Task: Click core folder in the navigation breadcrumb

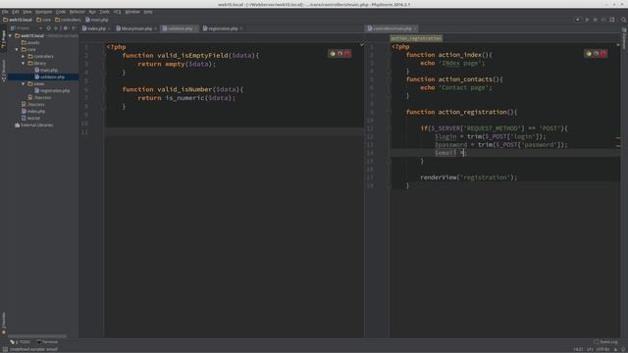Action: point(43,20)
